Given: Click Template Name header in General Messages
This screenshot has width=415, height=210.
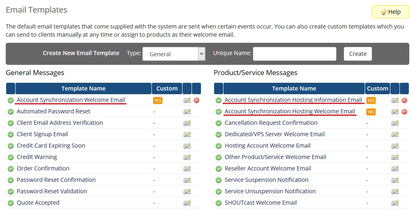Looking at the screenshot, I should point(83,88).
